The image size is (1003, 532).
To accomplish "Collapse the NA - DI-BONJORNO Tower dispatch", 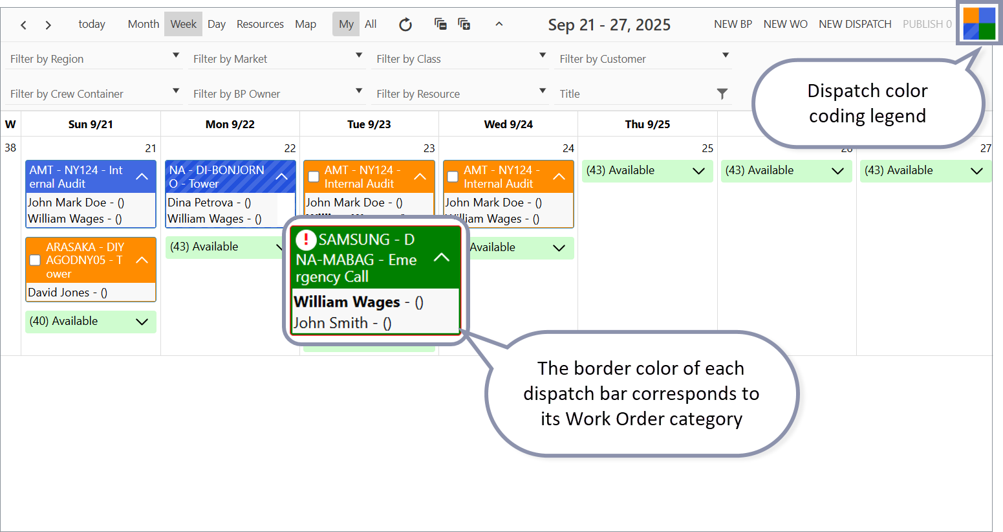I will (282, 177).
